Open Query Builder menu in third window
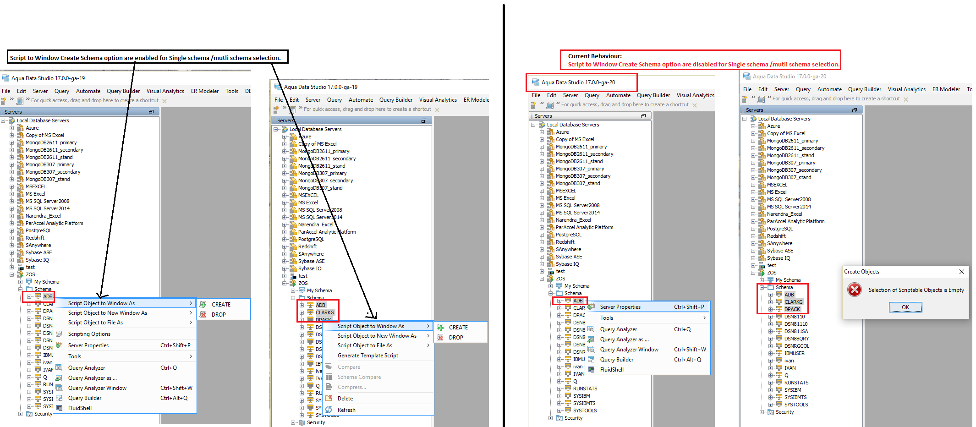The image size is (976, 427). point(653,95)
